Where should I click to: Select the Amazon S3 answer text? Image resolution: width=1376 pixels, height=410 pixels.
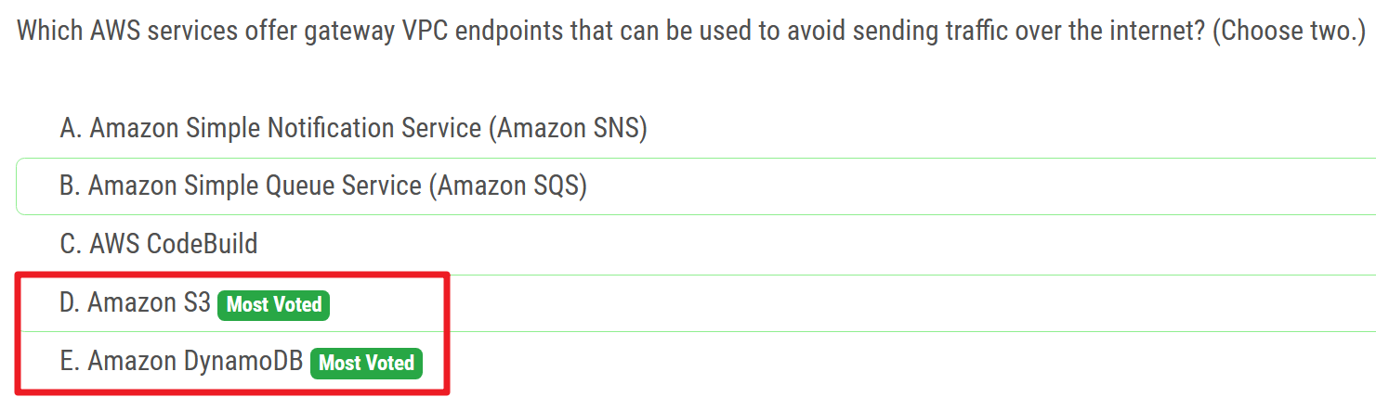pos(150,302)
